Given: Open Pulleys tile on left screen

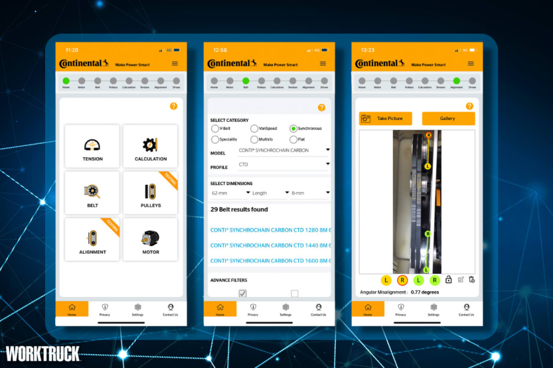Looking at the screenshot, I should point(151,193).
